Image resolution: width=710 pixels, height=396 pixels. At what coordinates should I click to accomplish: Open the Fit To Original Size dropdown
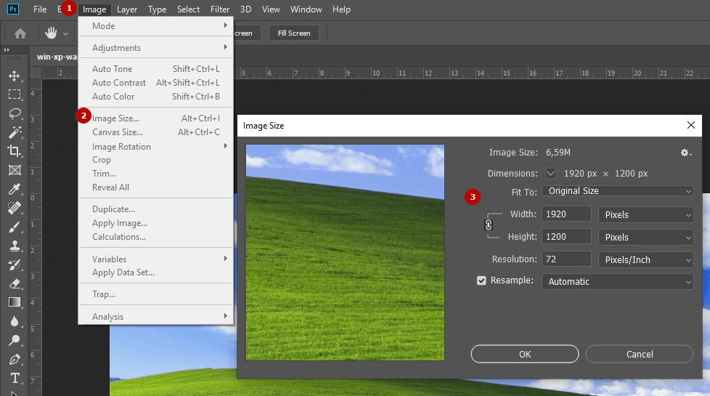pyautogui.click(x=618, y=191)
